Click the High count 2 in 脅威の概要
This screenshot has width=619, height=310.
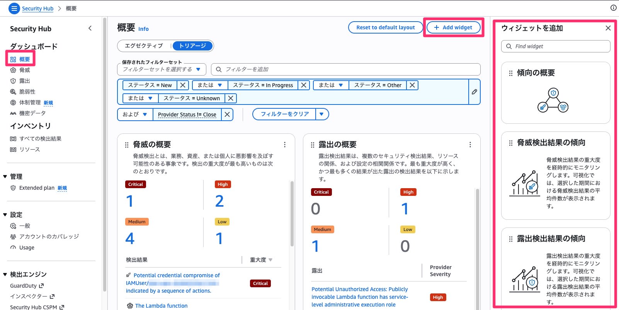pyautogui.click(x=219, y=201)
